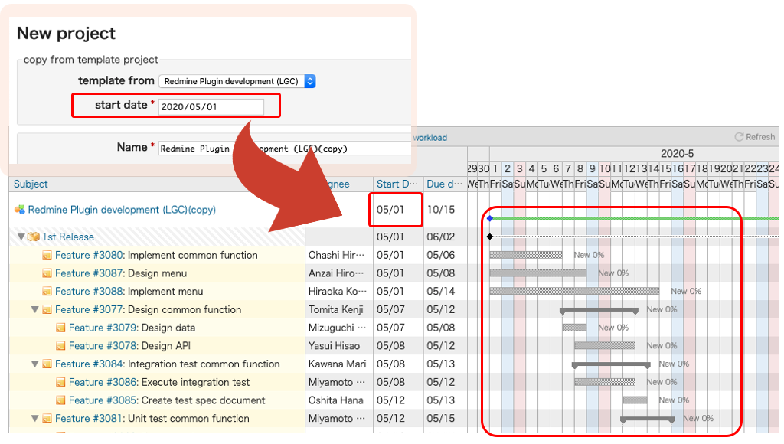Click assignee Oshita Hana
This screenshot has width=784, height=444.
pos(335,400)
